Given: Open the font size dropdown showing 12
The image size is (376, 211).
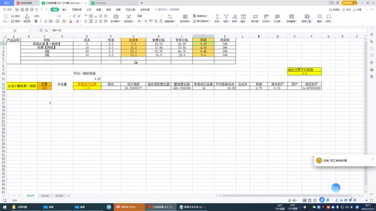Looking at the screenshot, I should [70, 16].
